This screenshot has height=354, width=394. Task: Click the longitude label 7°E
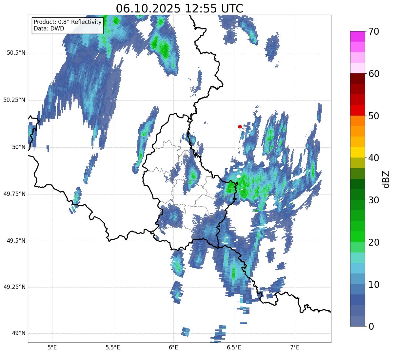tap(295, 347)
